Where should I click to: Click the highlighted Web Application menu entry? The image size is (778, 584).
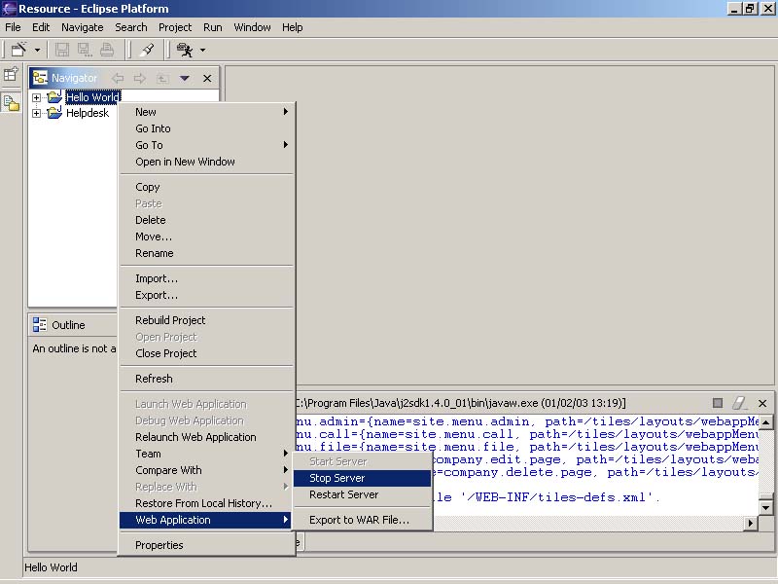[206, 520]
